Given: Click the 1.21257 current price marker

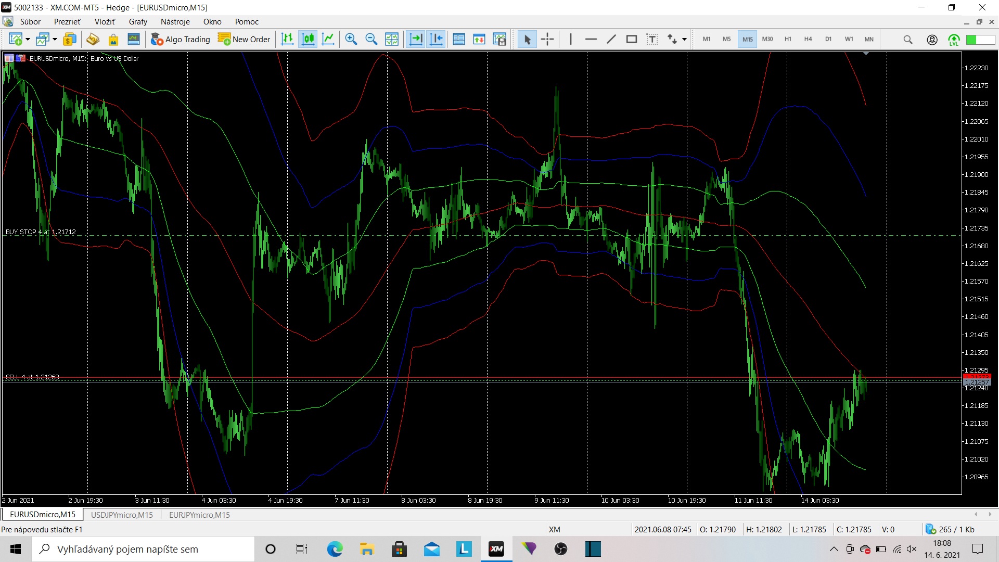Looking at the screenshot, I should coord(977,382).
